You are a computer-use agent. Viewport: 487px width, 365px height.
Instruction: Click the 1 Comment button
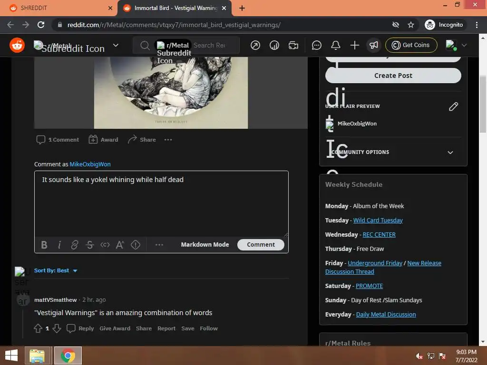click(58, 140)
